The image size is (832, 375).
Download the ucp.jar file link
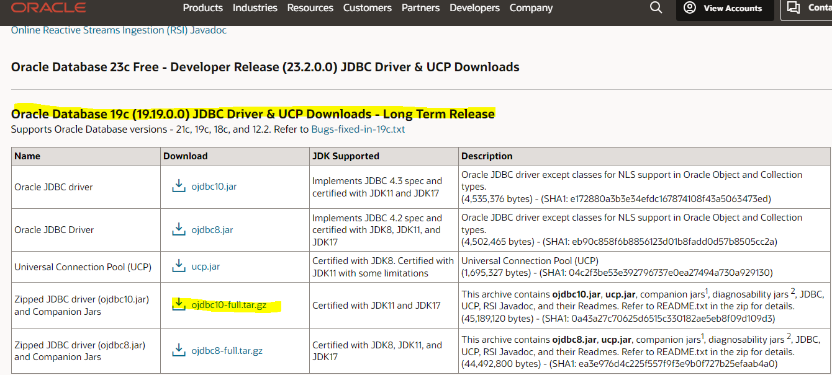tap(206, 267)
